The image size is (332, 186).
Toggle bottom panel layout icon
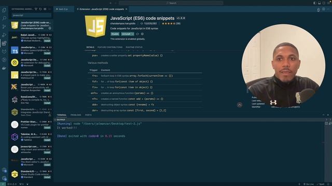(320, 3)
